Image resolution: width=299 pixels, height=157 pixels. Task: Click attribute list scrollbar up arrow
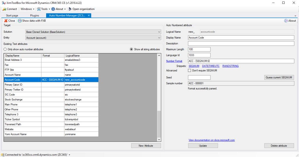(x=159, y=55)
